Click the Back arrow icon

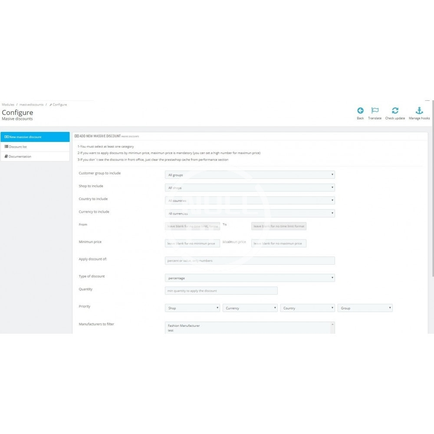click(x=360, y=111)
